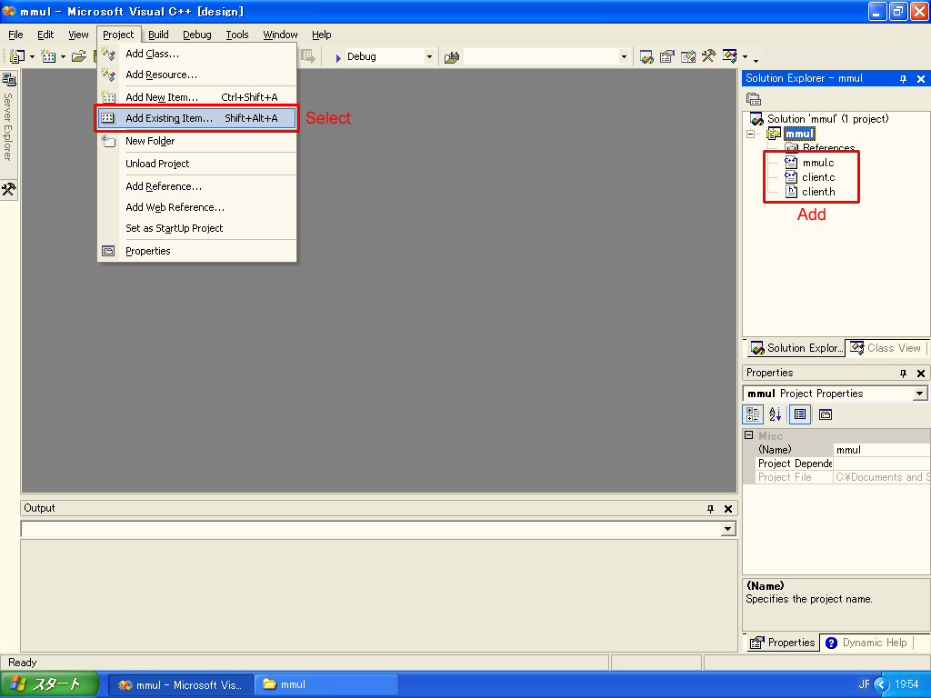
Task: Click the mmul Visual C++ taskbar button
Action: 181,684
